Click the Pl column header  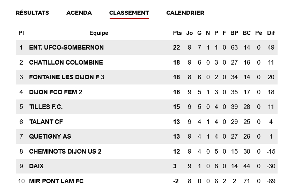click(x=21, y=33)
